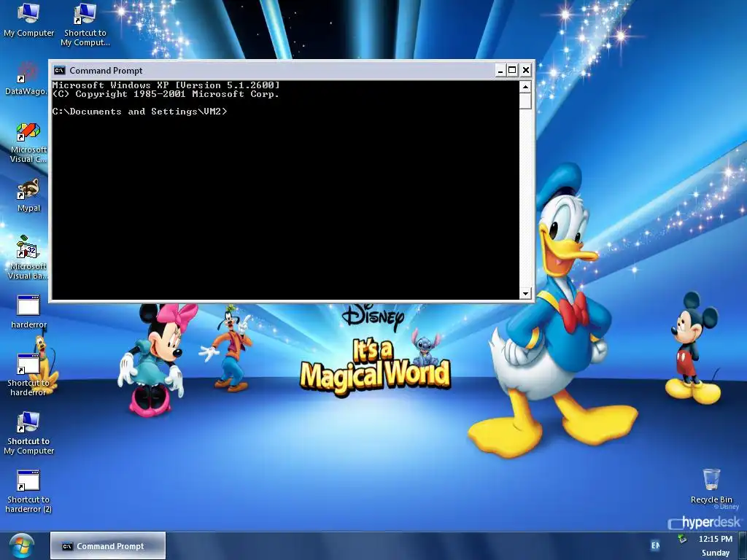Close the Command Prompt window

525,71
